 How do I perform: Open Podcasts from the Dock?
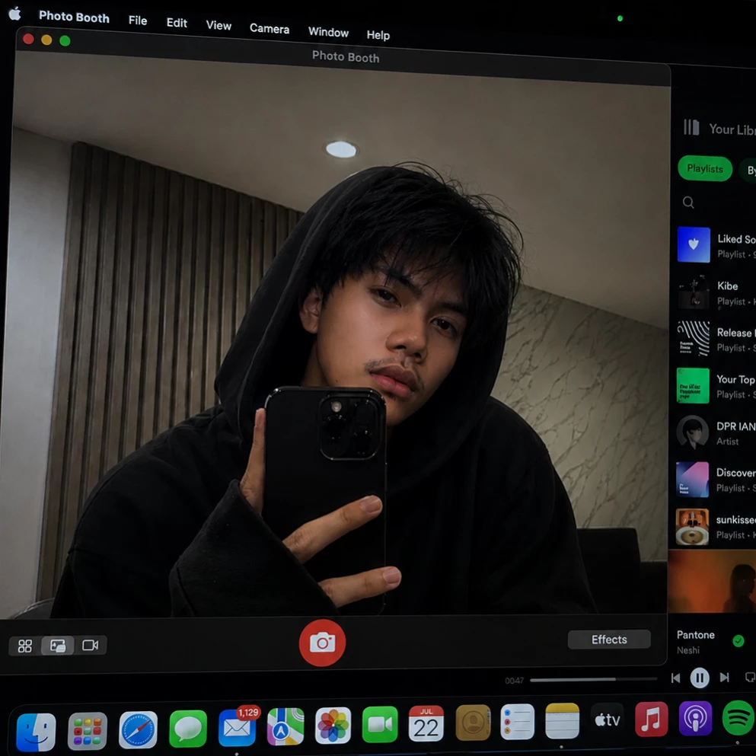point(695,719)
